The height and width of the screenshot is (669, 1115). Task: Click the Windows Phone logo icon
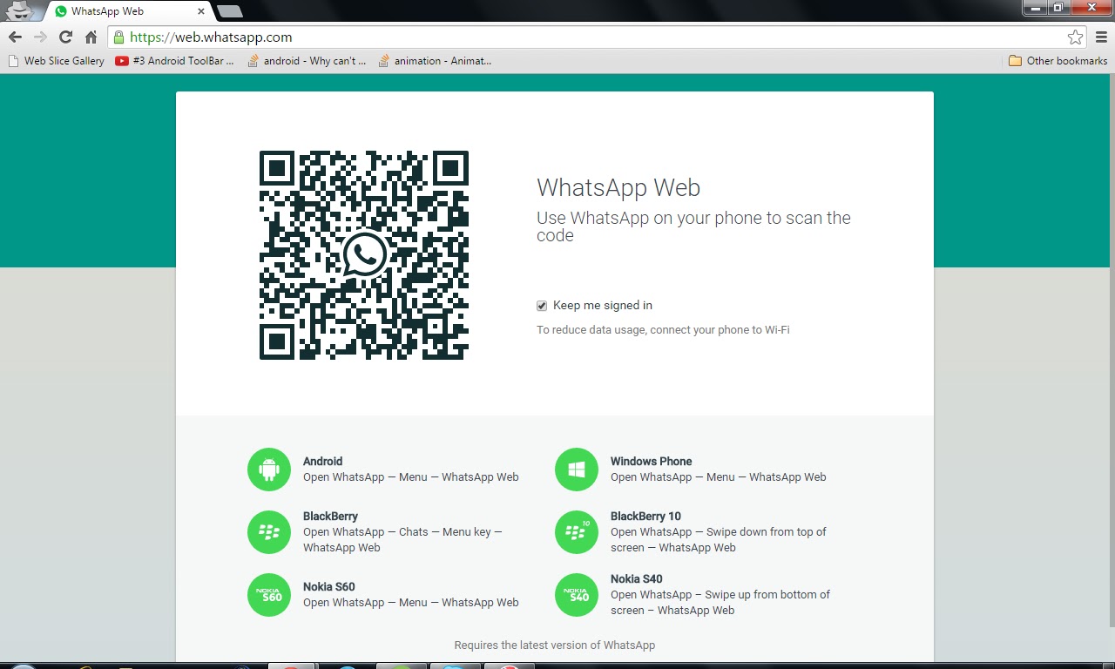[x=577, y=470]
